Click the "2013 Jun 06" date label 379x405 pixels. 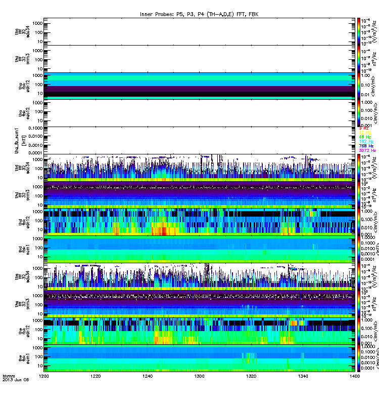tap(16, 380)
